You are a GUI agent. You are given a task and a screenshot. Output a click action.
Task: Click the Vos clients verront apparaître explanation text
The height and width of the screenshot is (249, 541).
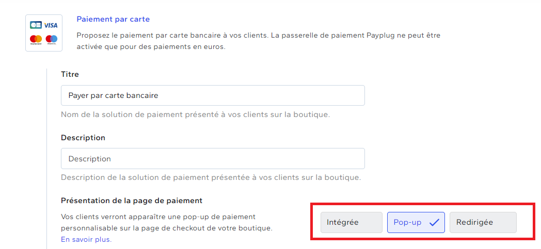coord(167,223)
